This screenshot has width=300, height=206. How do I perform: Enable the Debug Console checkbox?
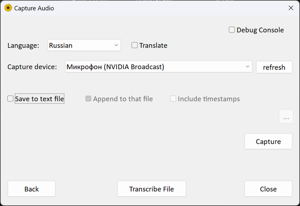(232, 30)
